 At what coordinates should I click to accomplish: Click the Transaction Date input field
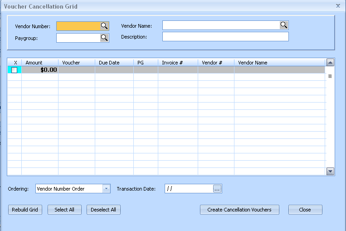[x=188, y=189]
